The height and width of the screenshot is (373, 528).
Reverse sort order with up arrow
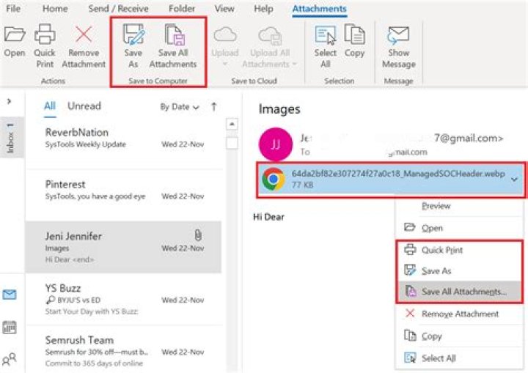(x=214, y=107)
